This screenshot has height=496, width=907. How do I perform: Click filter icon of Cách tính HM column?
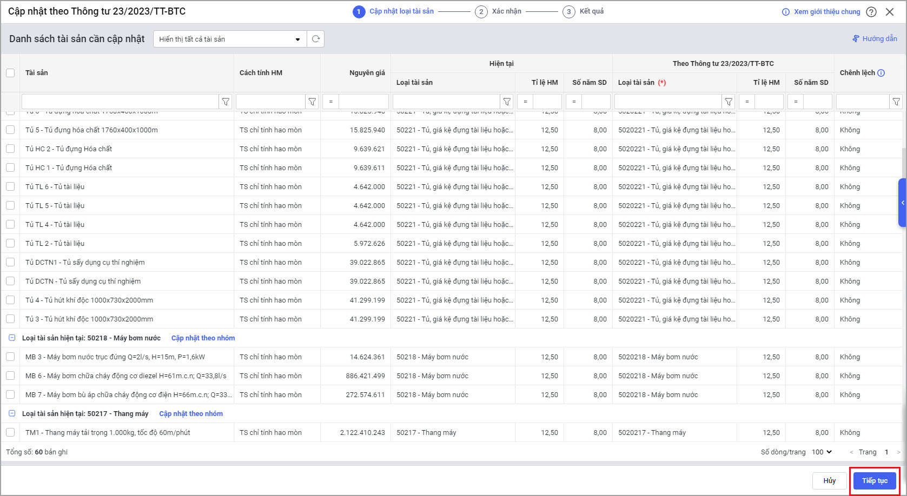(x=312, y=102)
